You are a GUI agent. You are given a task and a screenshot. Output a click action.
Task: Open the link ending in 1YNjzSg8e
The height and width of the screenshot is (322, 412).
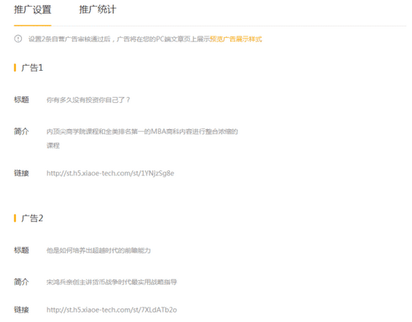click(110, 173)
